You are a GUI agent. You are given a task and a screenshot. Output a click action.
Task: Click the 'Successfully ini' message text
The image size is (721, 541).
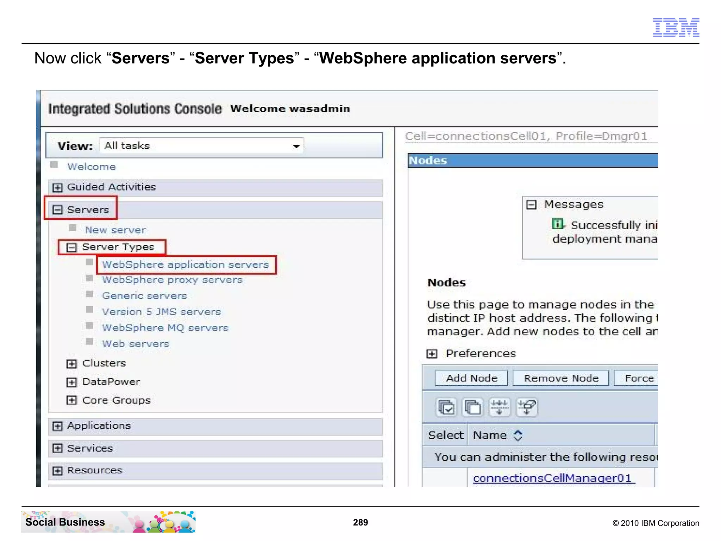tap(614, 225)
